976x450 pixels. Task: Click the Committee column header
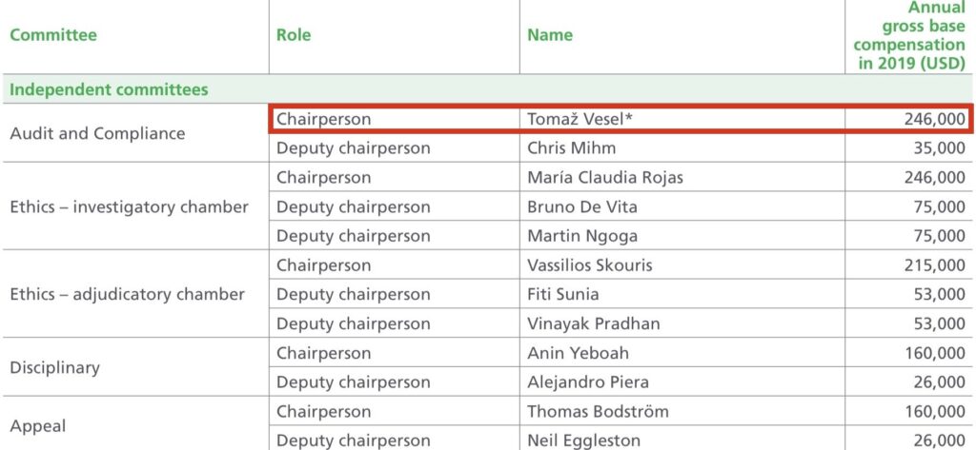point(53,35)
